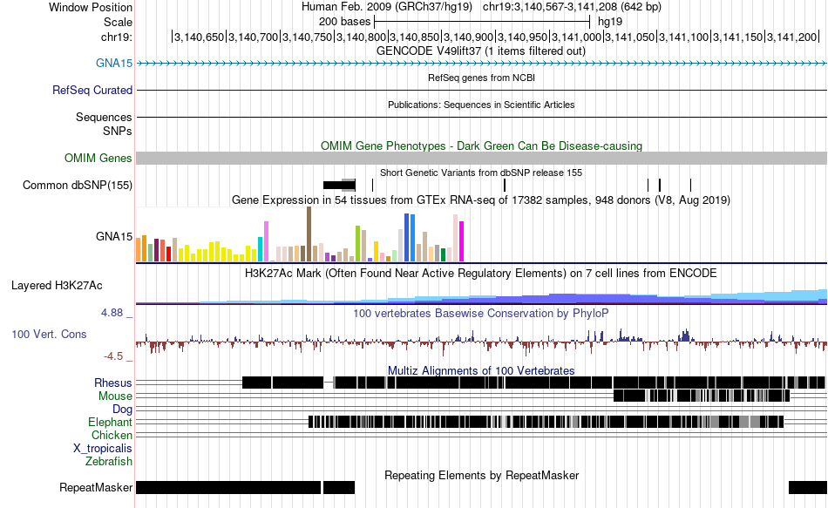The image size is (828, 508).
Task: Click the Layered H3K27Ac track label
Action: (57, 286)
